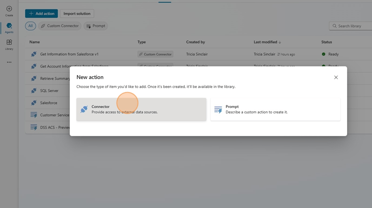372x208 pixels.
Task: Click the Search library input field
Action: click(351, 26)
